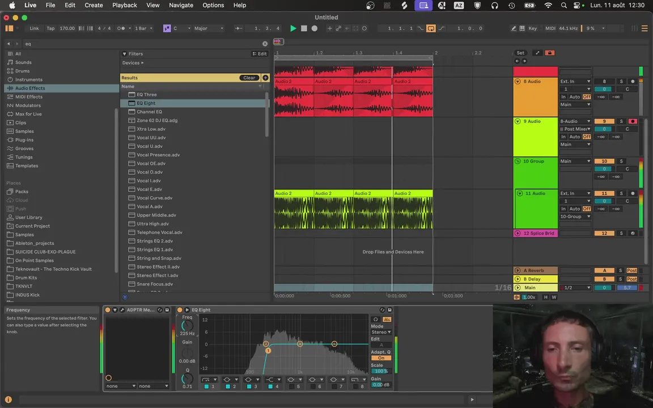This screenshot has height=408, width=653.
Task: Select Audio Effects in the browser sidebar
Action: 61,88
